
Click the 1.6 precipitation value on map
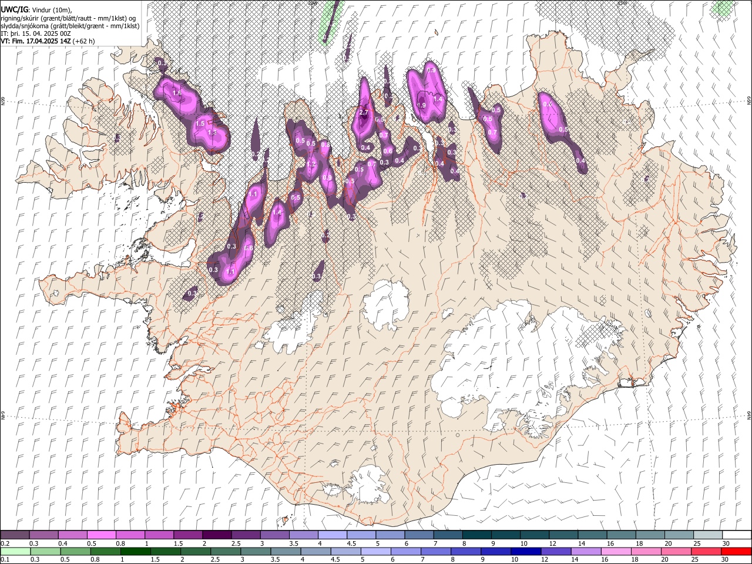177,93
